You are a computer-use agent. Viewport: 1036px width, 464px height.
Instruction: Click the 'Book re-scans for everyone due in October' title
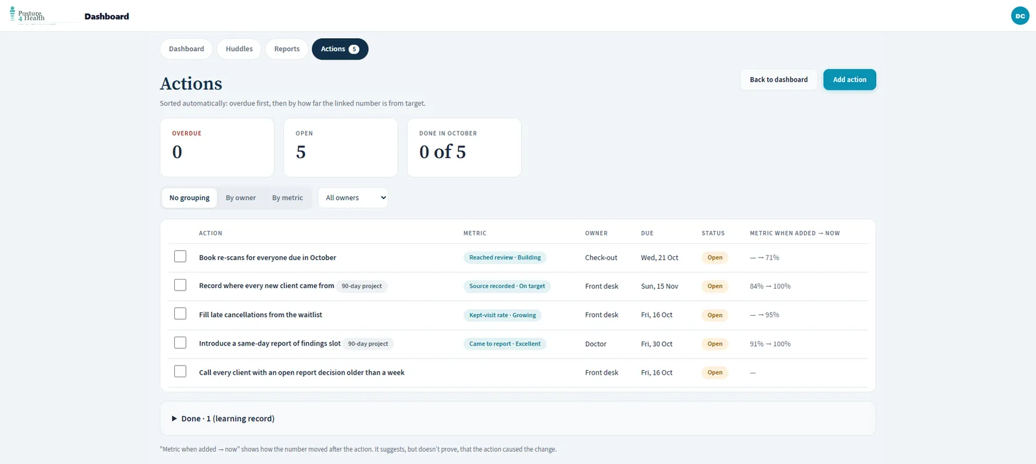(267, 258)
